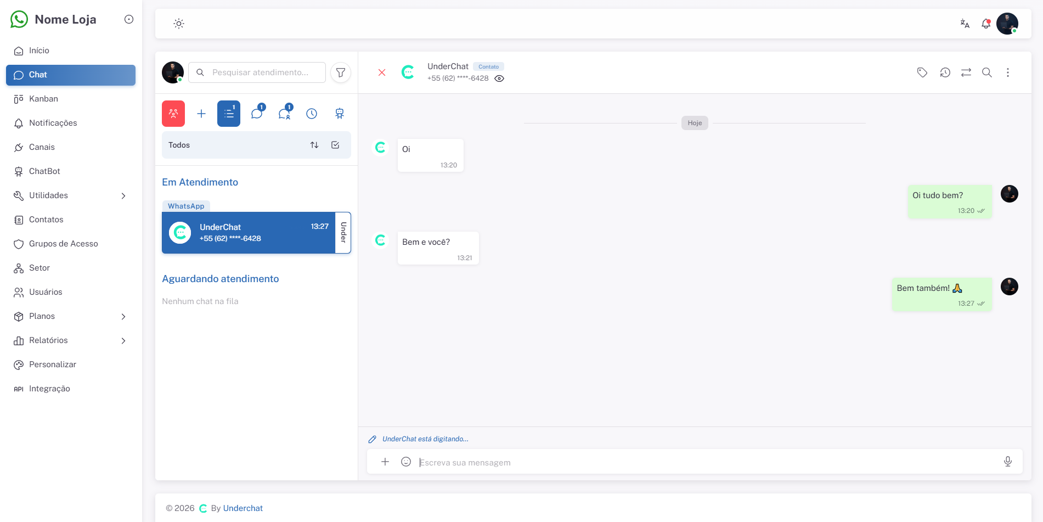
Task: Open the emoji picker smiley icon
Action: (406, 462)
